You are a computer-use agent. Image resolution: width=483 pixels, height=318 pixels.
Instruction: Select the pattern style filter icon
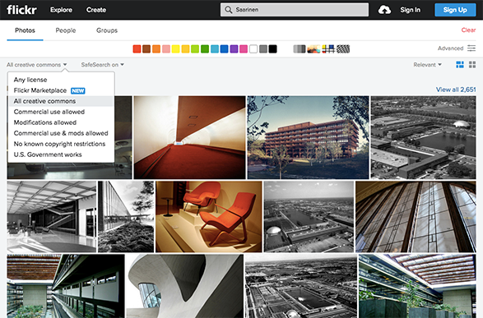coord(343,48)
